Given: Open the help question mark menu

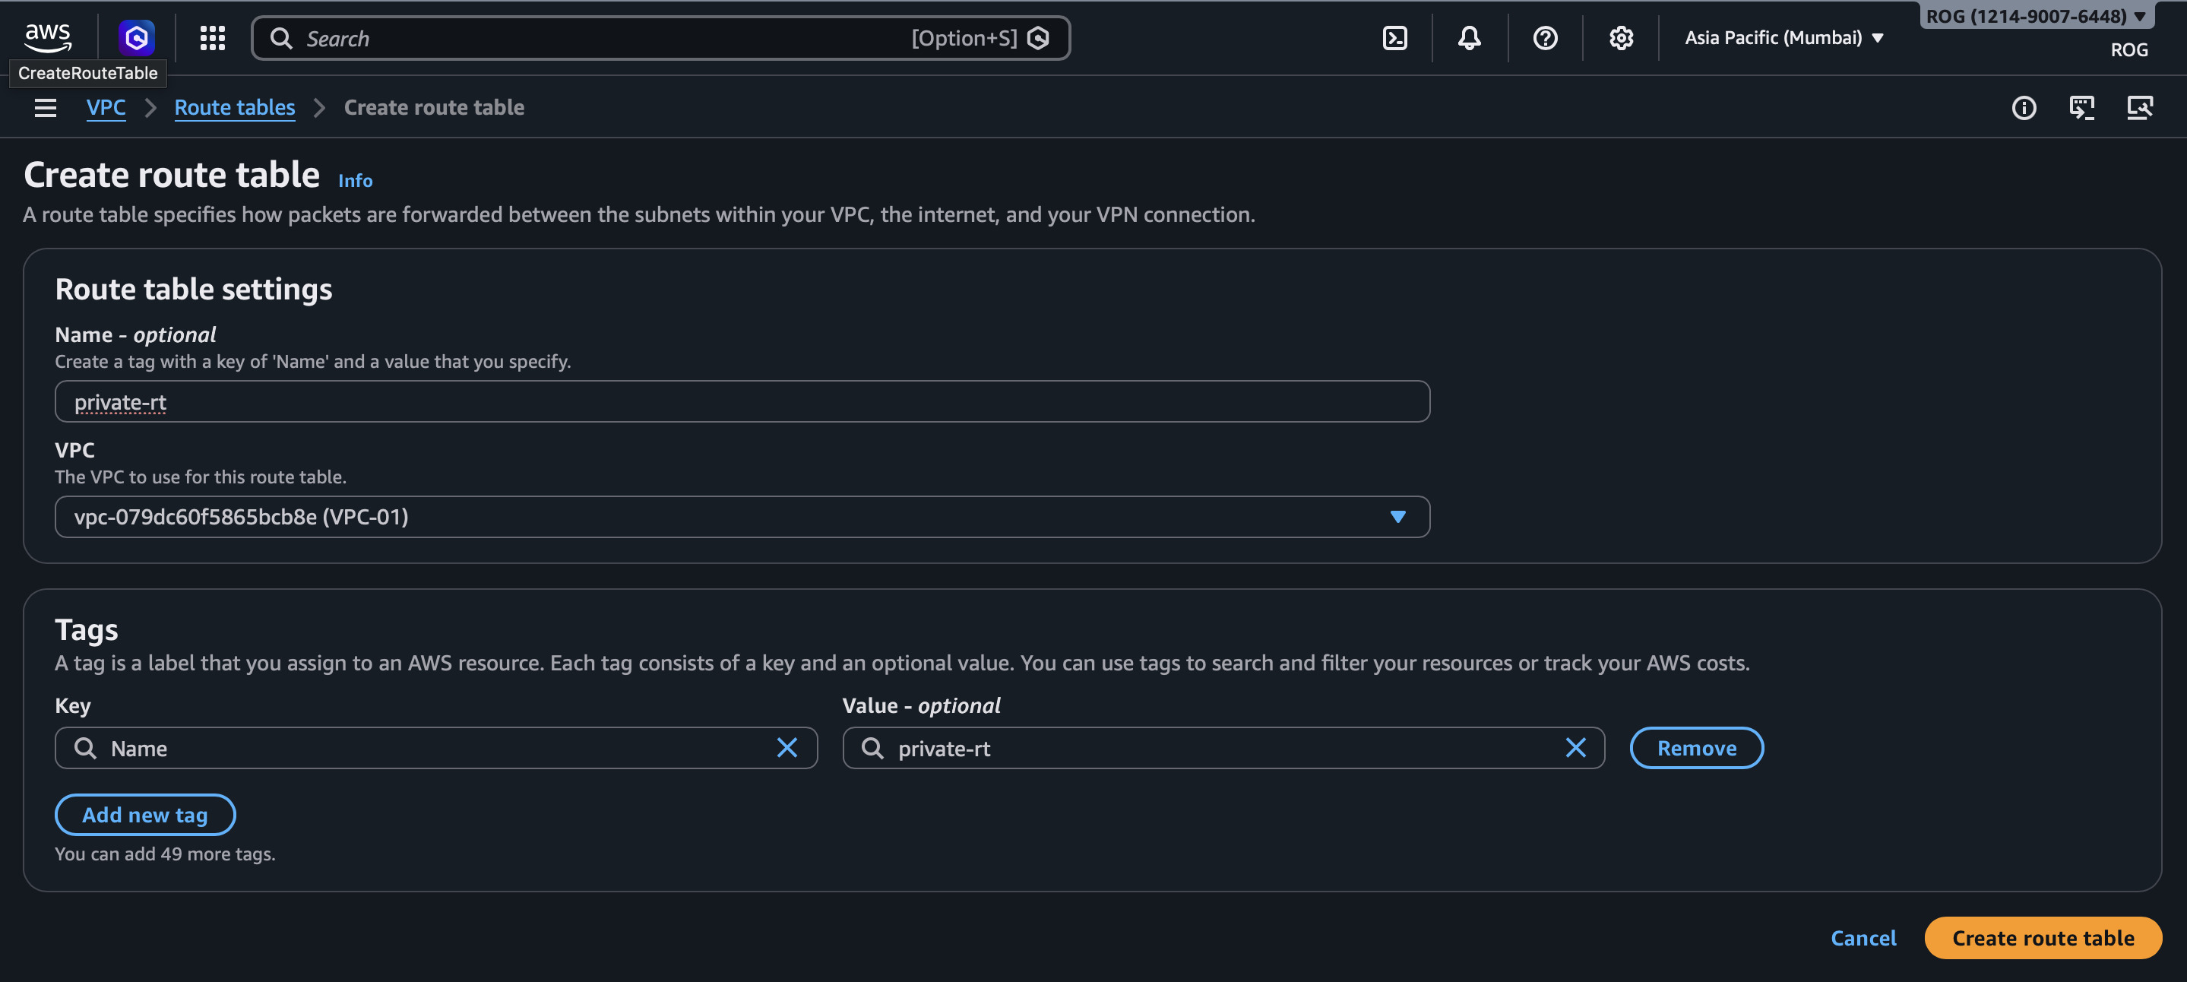Looking at the screenshot, I should coord(1544,37).
